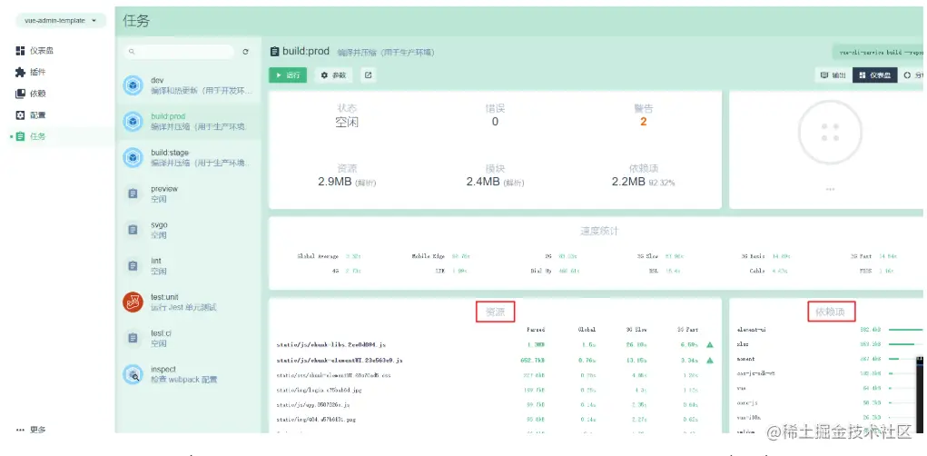Screen dimensions: 927x456
Task: Select the test:ci task icon
Action: [x=133, y=338]
